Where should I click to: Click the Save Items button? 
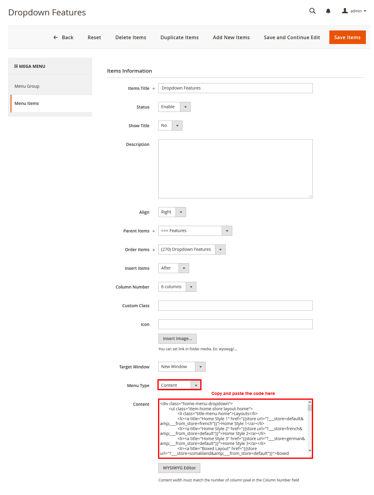coord(347,37)
